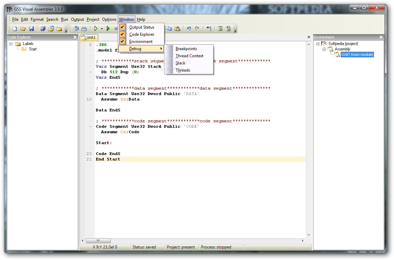Open the File menu
The width and height of the screenshot is (394, 260).
(x=15, y=19)
